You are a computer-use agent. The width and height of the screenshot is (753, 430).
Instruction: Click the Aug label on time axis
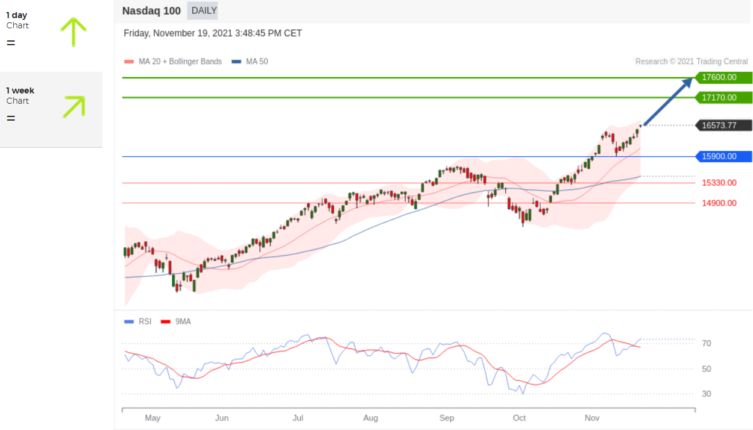371,418
